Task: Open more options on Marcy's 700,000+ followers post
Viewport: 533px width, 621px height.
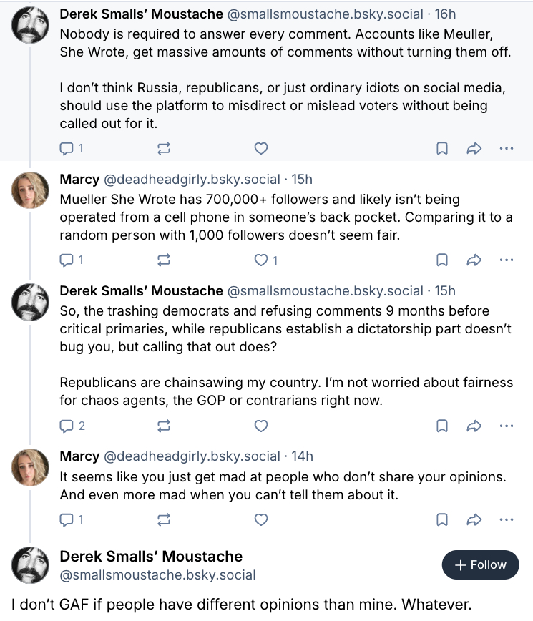Action: [x=506, y=260]
